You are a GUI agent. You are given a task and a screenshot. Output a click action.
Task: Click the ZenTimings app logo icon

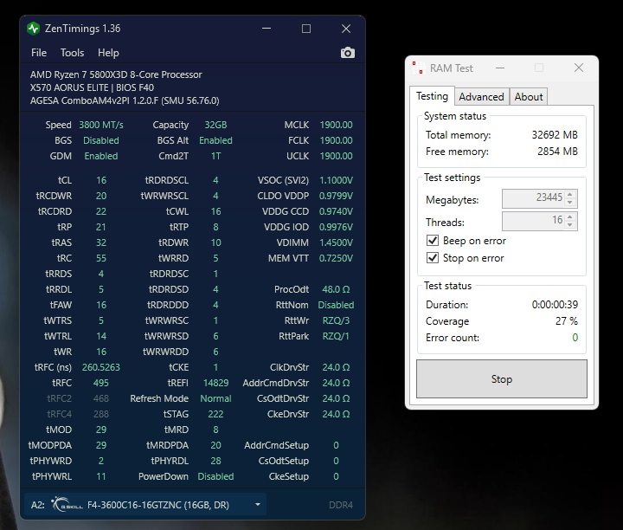click(x=34, y=29)
